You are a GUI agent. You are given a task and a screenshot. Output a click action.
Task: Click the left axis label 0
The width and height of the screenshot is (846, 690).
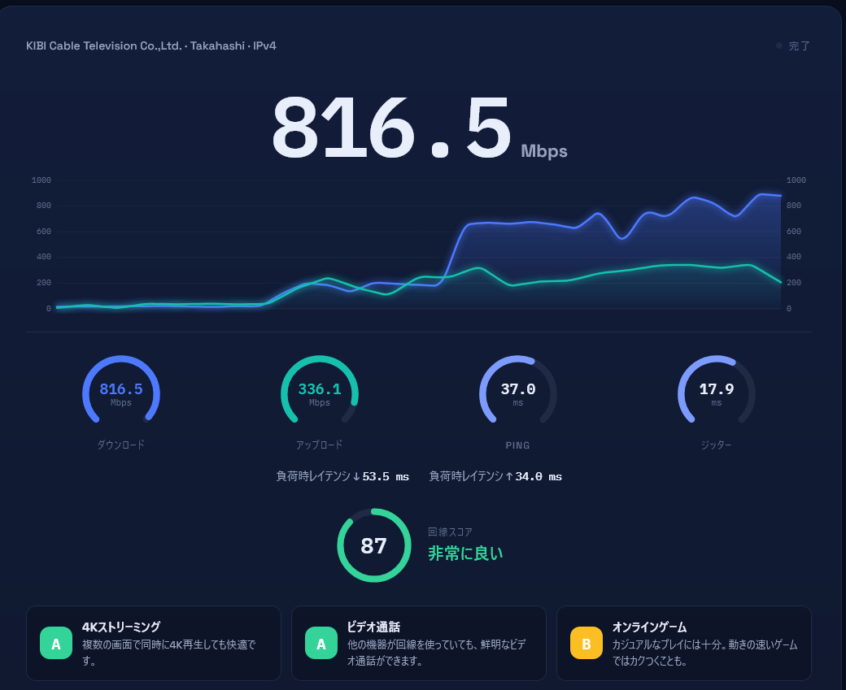pyautogui.click(x=49, y=308)
